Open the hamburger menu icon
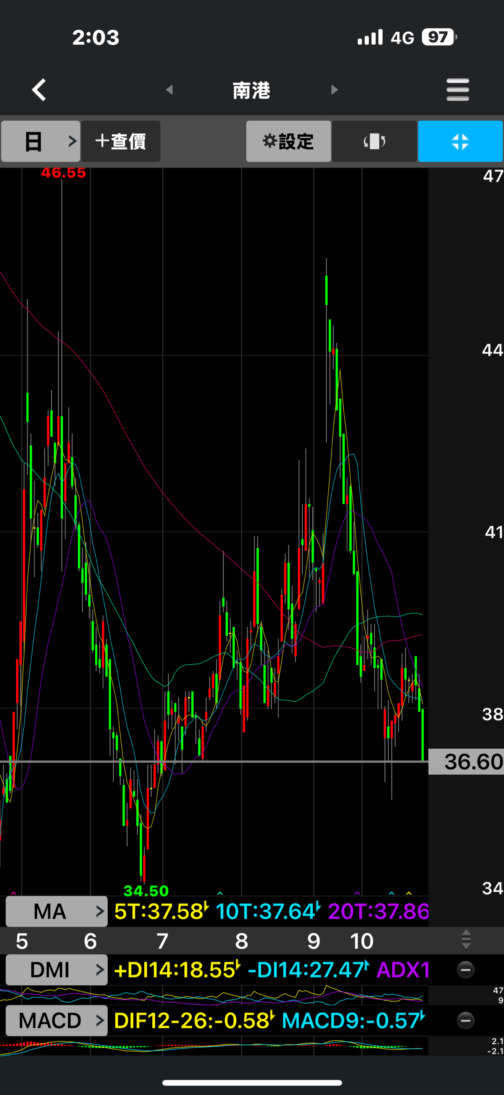This screenshot has height=1095, width=504. point(458,90)
